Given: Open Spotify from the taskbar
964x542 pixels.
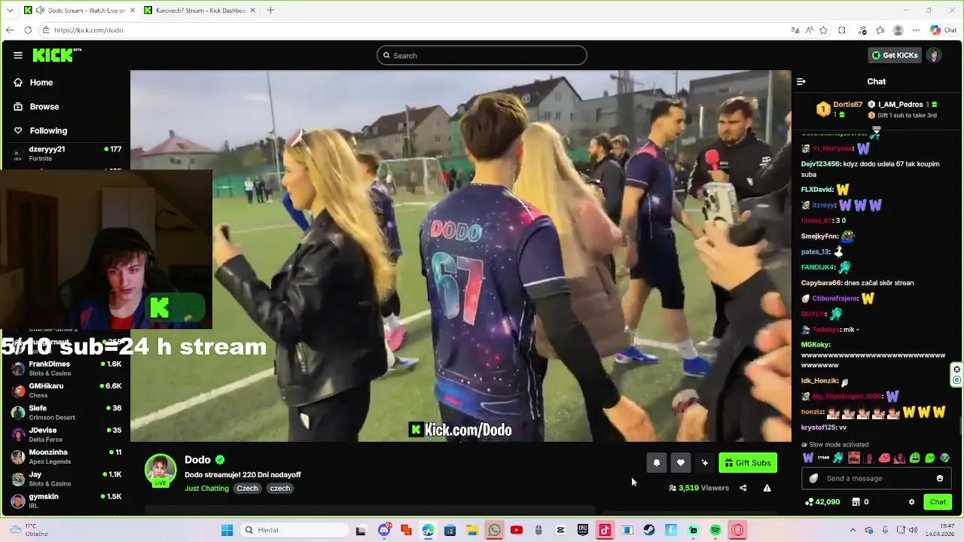Looking at the screenshot, I should point(715,530).
